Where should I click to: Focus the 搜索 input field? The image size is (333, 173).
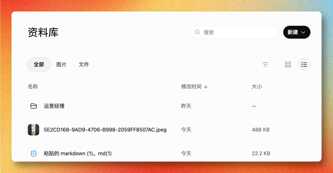pos(234,32)
